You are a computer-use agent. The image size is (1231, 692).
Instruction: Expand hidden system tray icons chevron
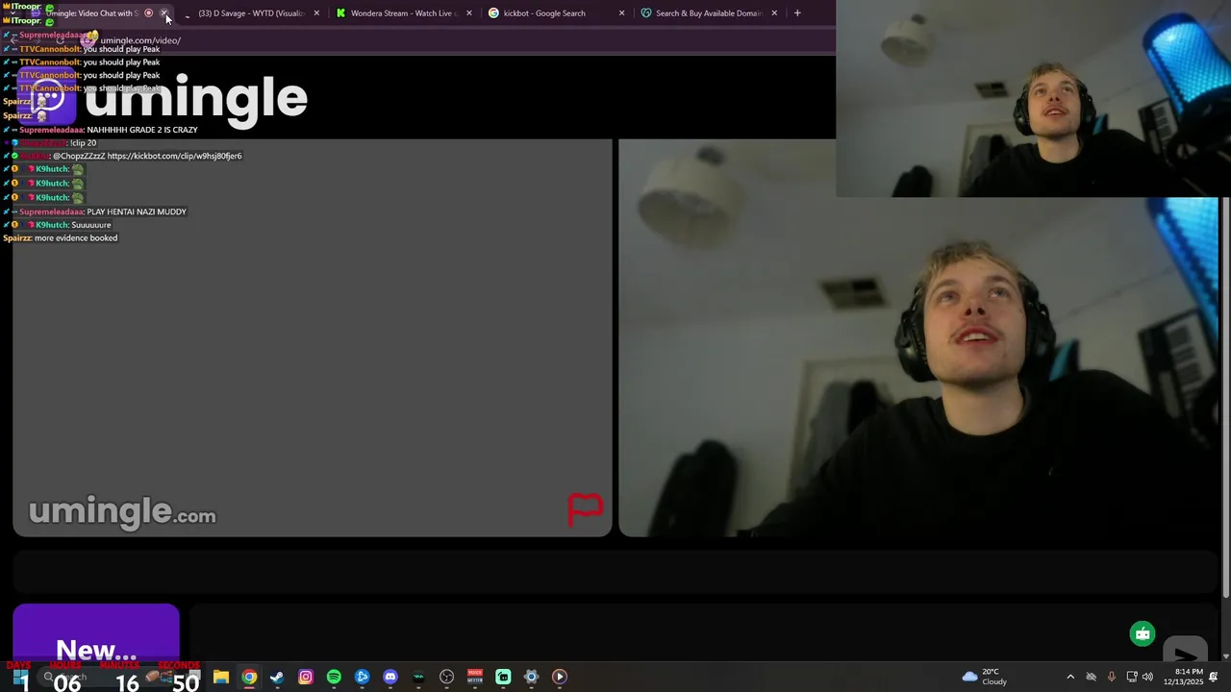[x=1070, y=677]
